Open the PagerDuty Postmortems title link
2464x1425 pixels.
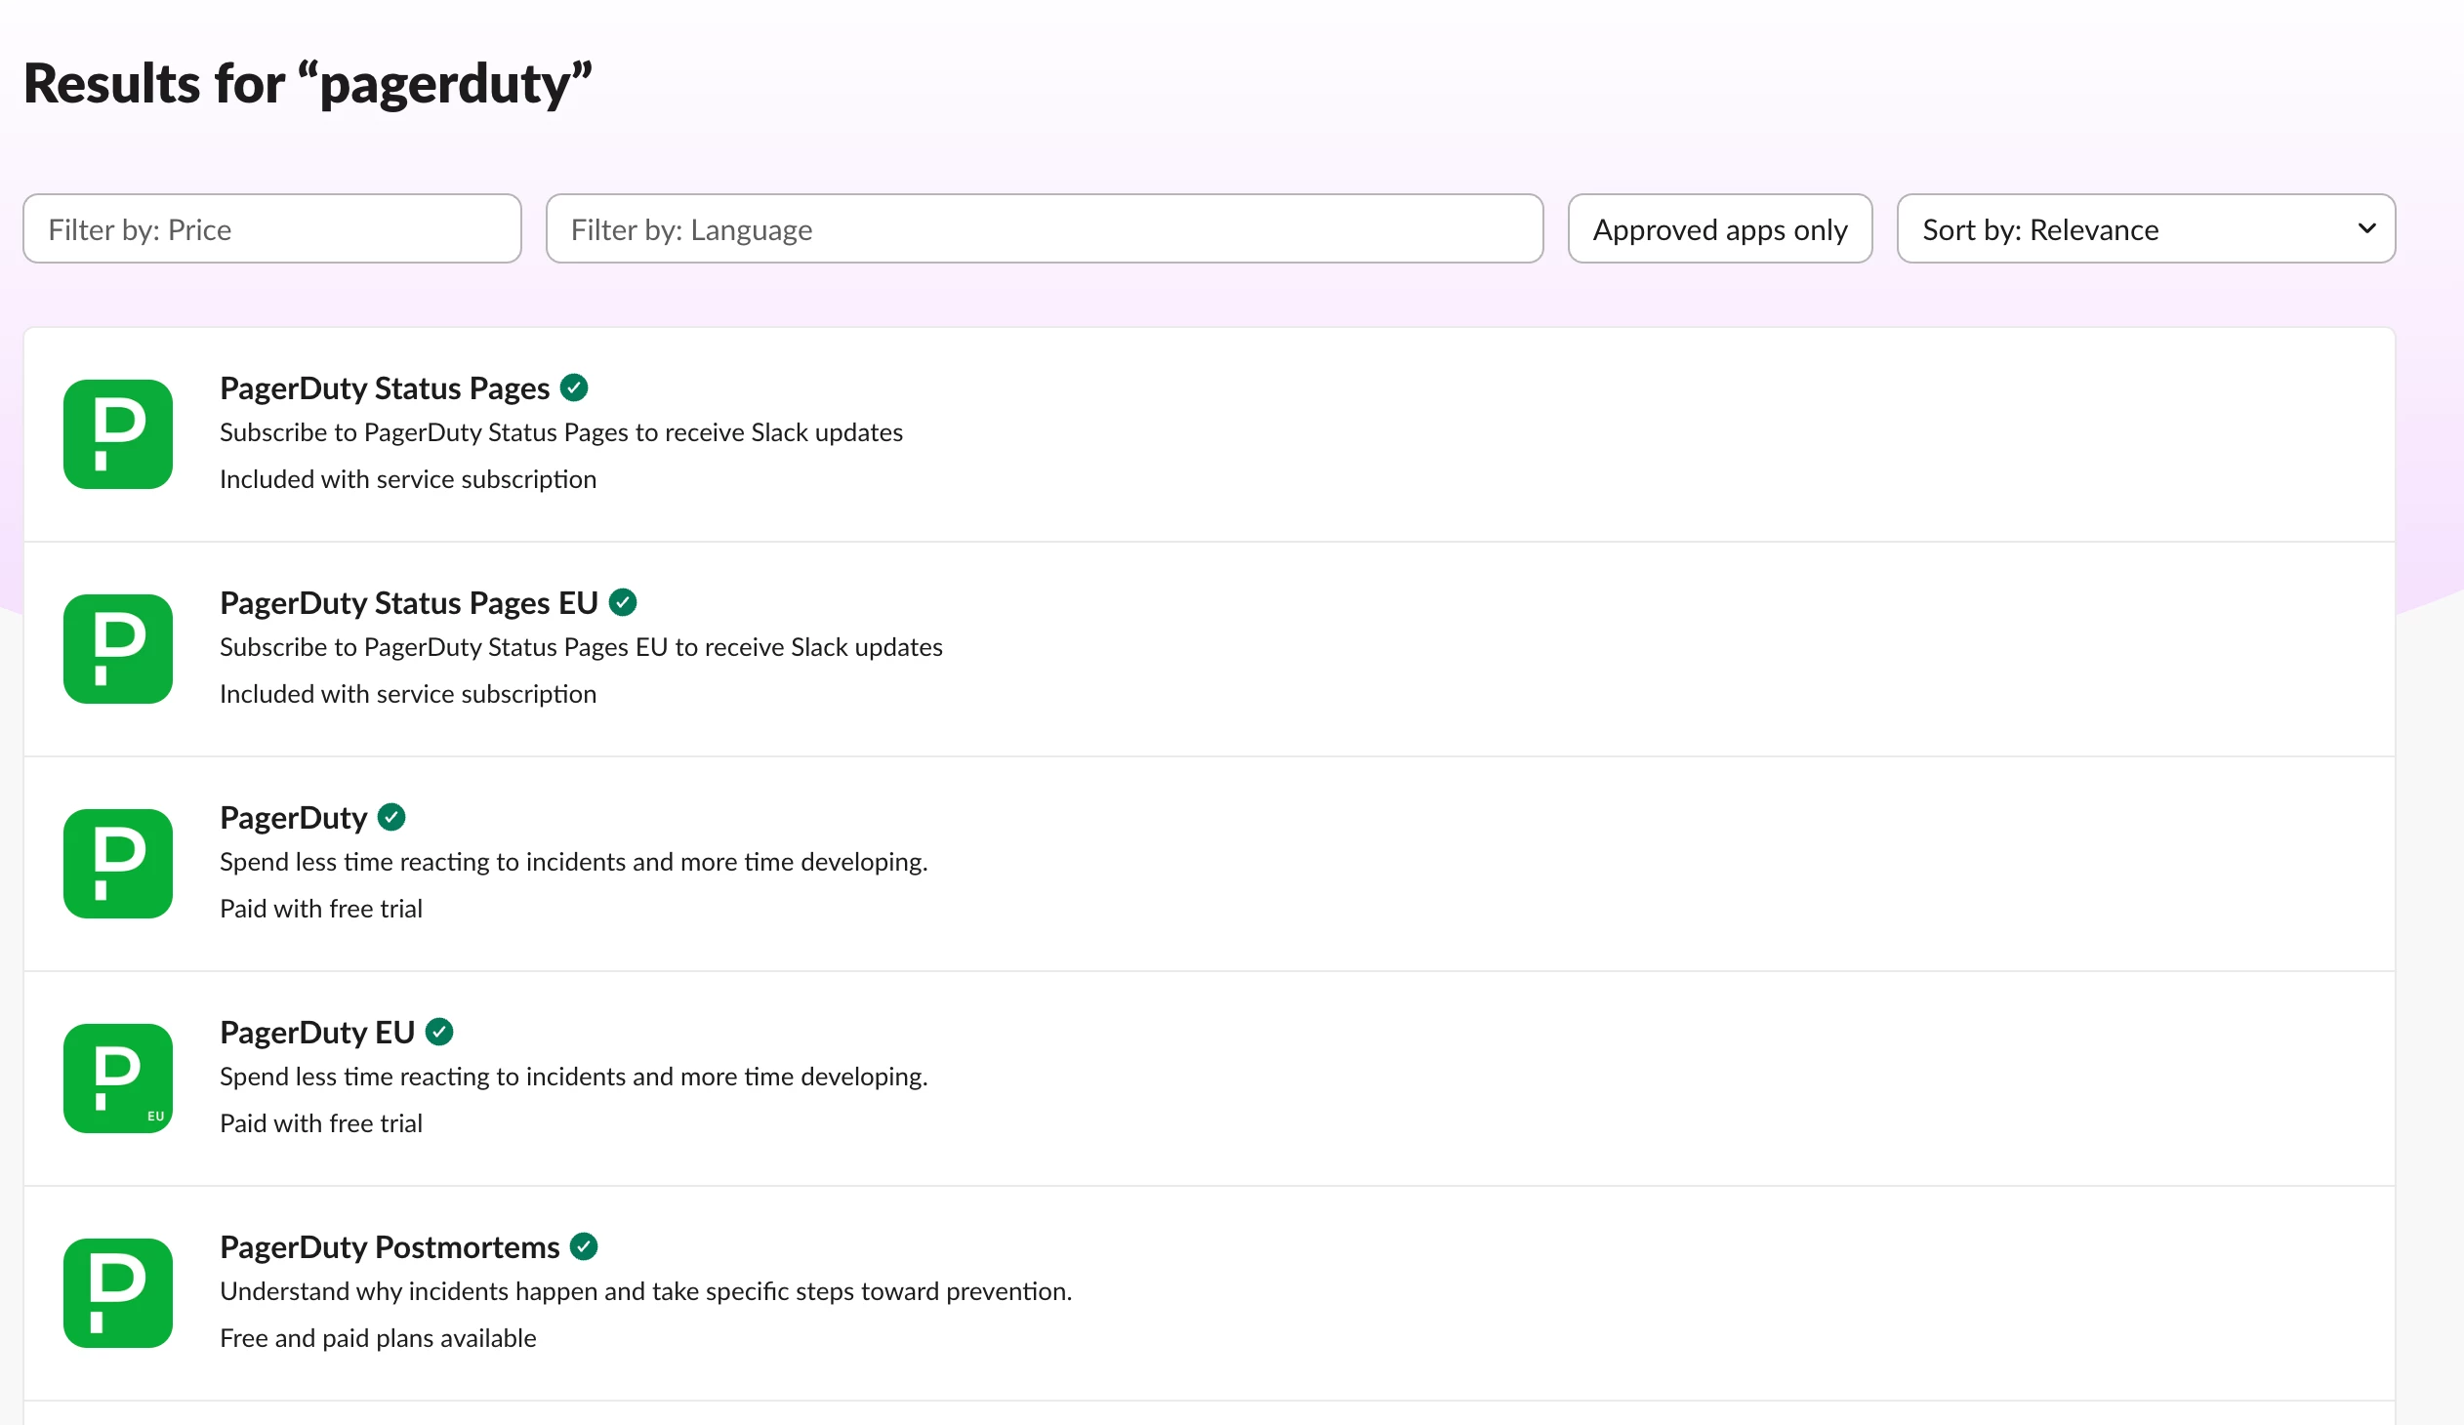point(390,1247)
